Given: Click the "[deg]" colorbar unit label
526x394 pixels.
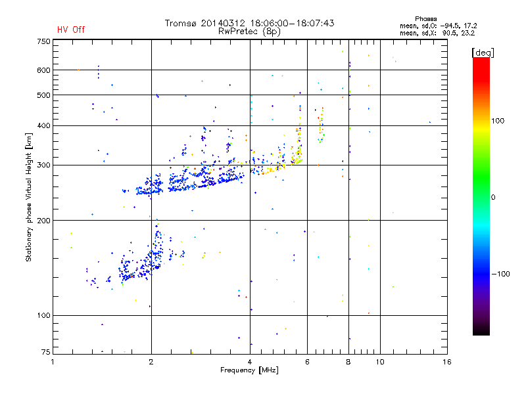Looking at the screenshot, I should pos(483,53).
